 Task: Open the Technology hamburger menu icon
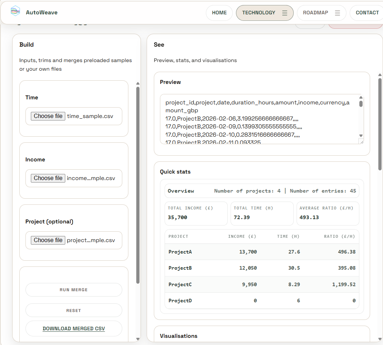(x=285, y=13)
